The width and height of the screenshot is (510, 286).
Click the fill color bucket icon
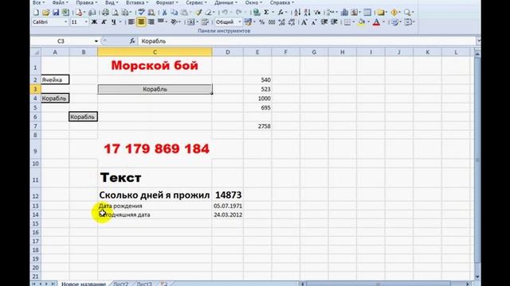tap(361, 22)
